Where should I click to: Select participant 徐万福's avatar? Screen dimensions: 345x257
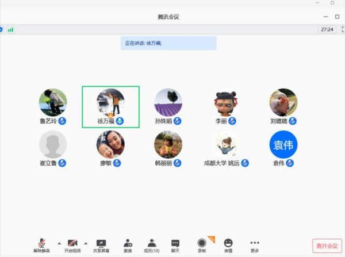110,102
